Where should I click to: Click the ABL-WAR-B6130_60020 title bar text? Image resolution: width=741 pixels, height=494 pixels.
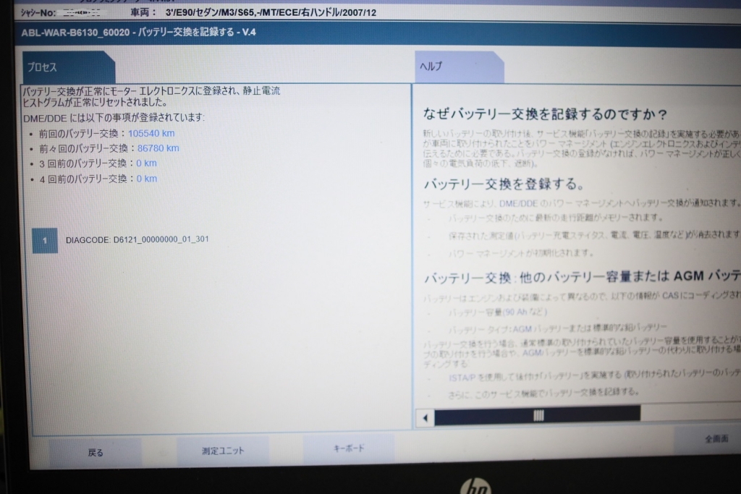coord(138,33)
